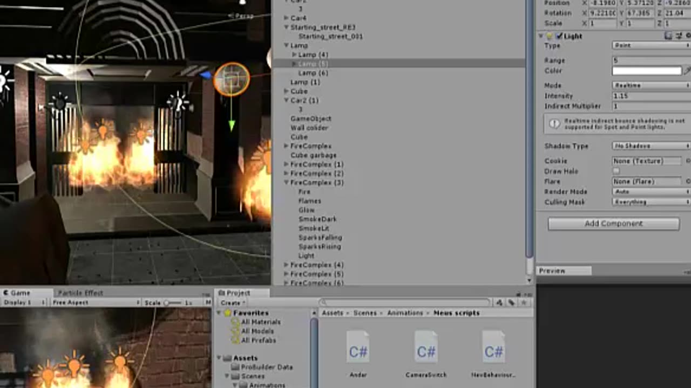
Task: Click the Intensity input field
Action: (652, 96)
